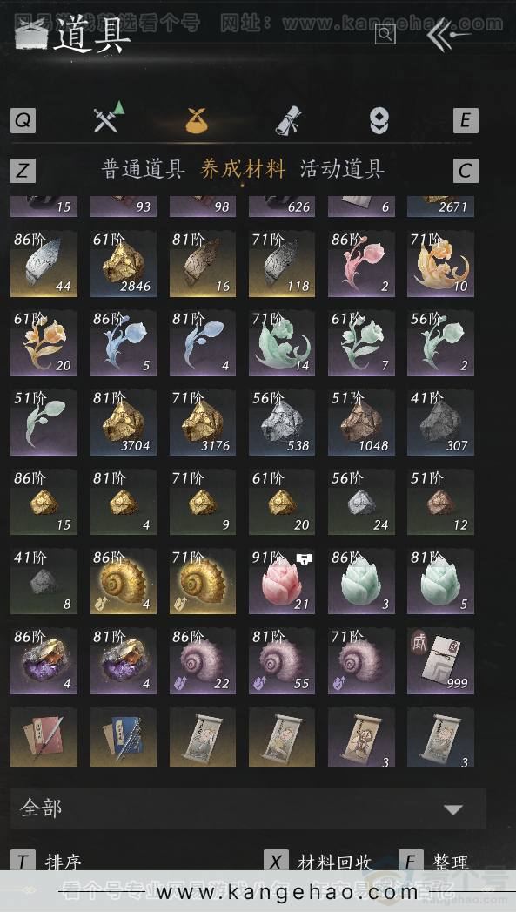Select the 威 envelope item with 999
The width and height of the screenshot is (516, 913).
[440, 660]
